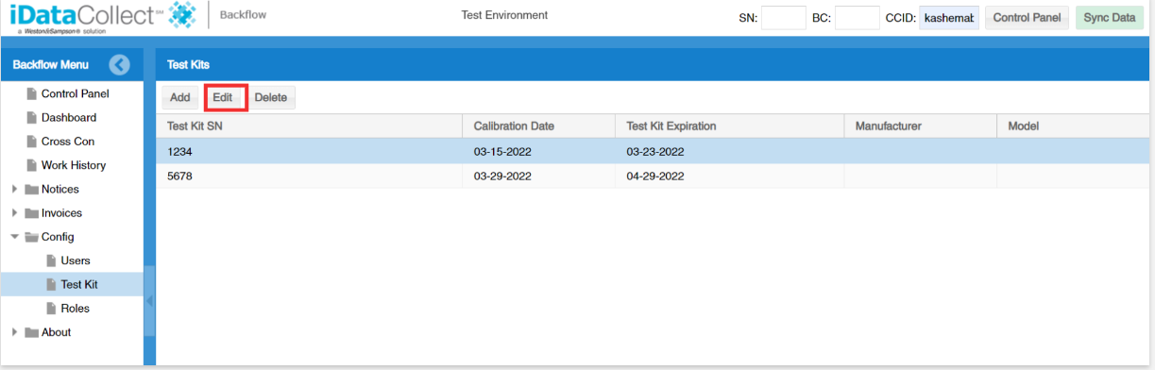Click into the BC input field
Viewport: 1155px width, 370px height.
click(x=858, y=17)
